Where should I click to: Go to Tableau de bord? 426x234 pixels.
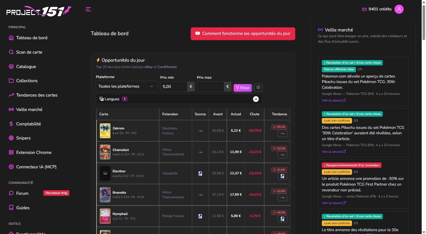click(x=32, y=38)
